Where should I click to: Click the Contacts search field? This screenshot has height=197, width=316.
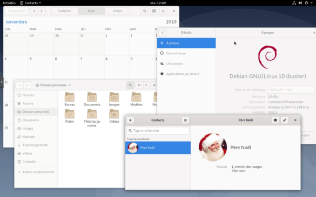pos(158,131)
